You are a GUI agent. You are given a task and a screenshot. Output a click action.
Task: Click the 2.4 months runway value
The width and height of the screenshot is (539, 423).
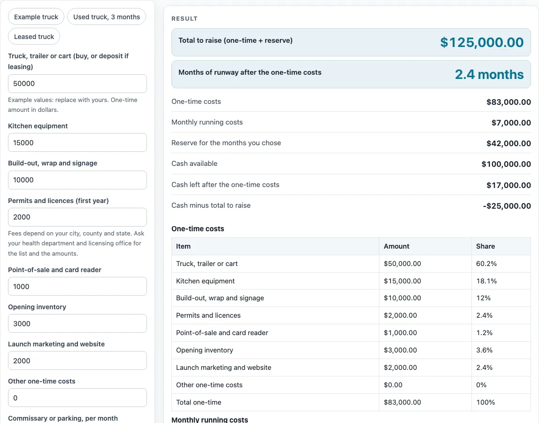pos(489,74)
